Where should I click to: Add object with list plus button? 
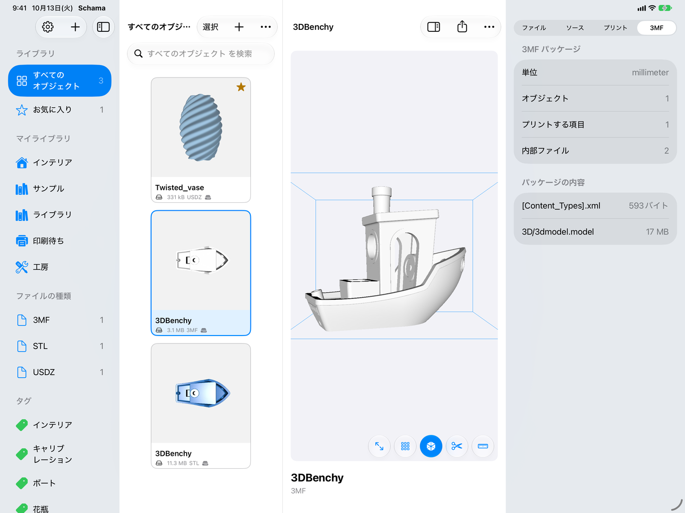[239, 27]
